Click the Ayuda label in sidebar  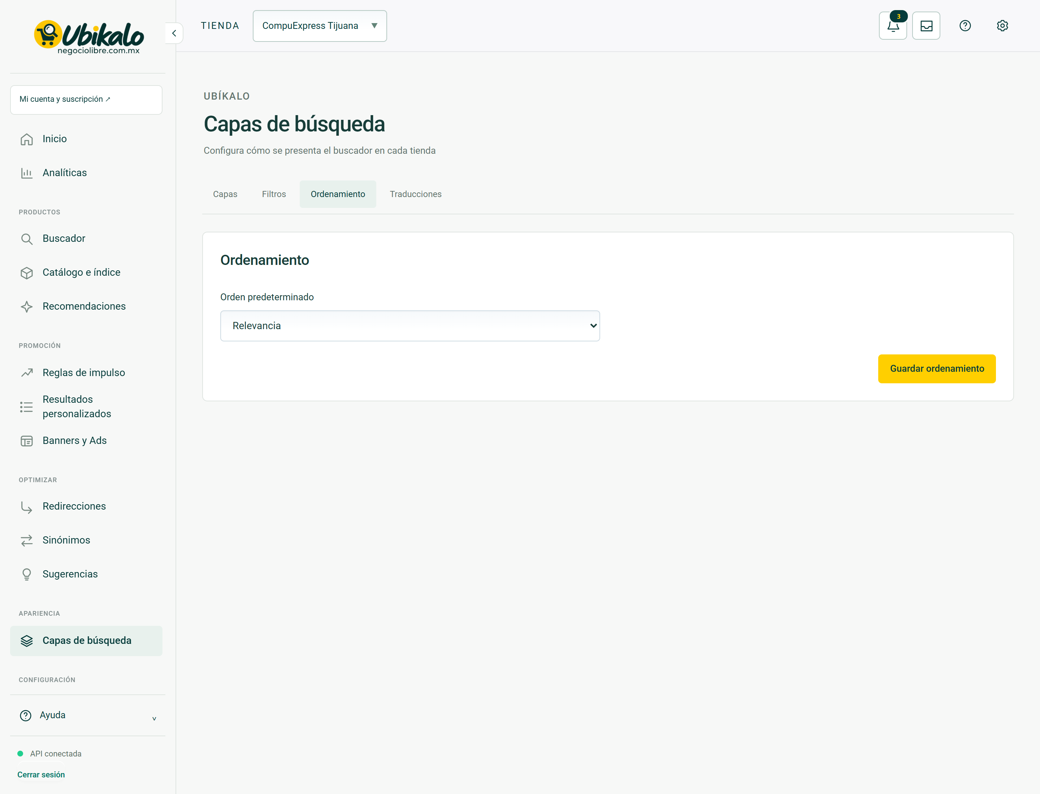[x=52, y=716]
